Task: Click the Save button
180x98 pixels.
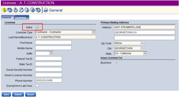Action: click(6, 95)
